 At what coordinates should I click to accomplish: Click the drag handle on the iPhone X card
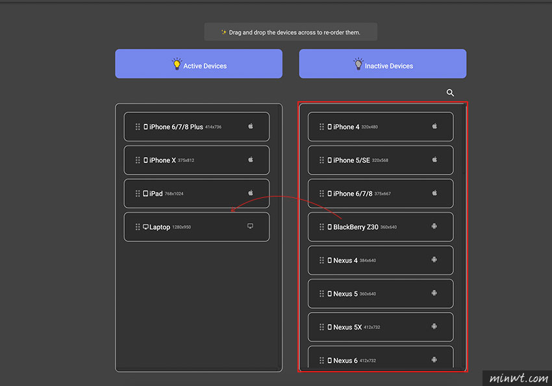(x=138, y=160)
